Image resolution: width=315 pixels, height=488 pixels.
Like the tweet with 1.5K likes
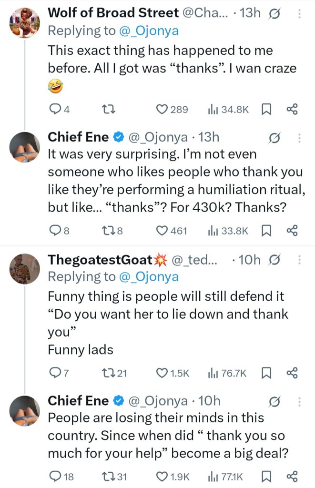tap(162, 373)
